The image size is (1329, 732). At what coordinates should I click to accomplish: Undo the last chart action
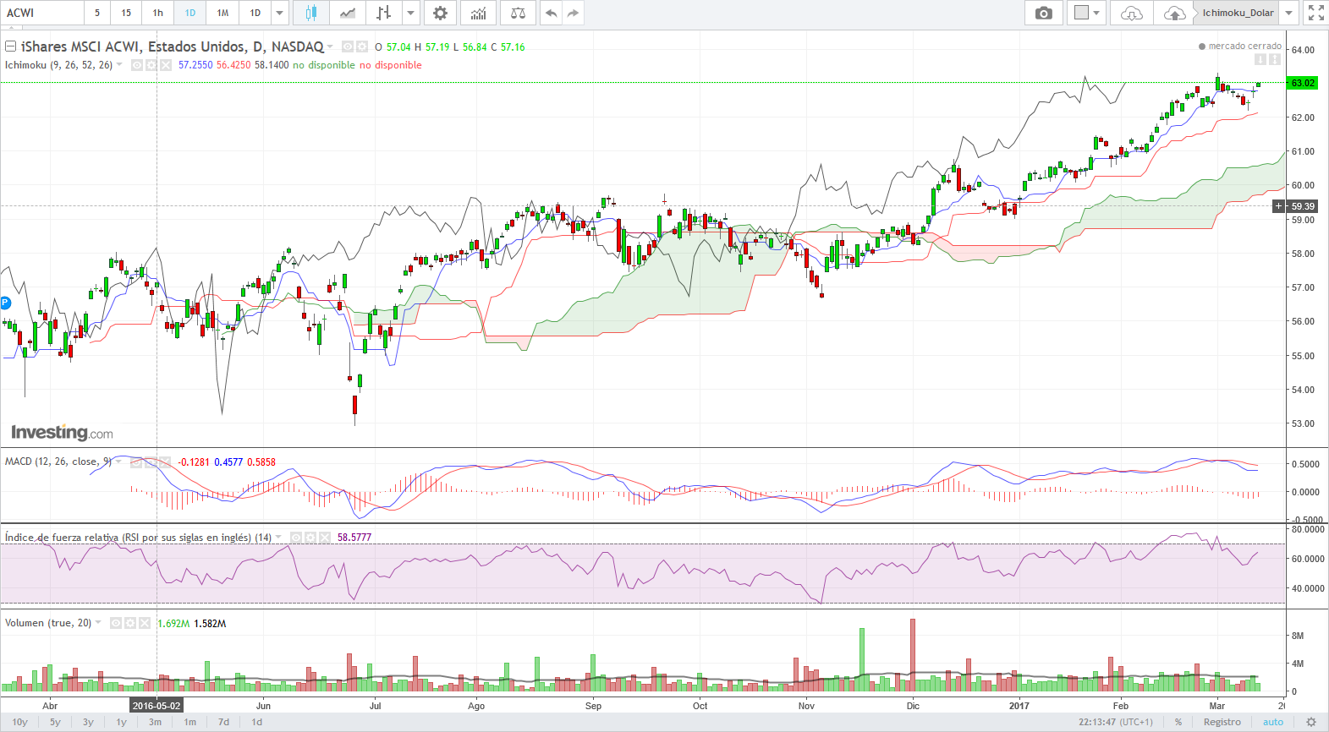551,13
